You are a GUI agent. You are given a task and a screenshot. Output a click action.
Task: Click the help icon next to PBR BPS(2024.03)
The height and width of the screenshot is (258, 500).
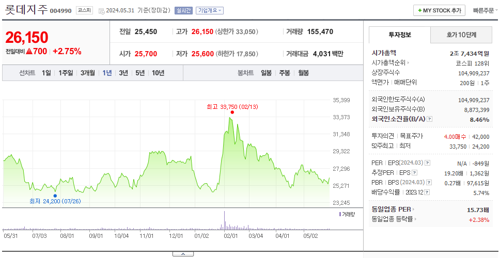(429, 183)
